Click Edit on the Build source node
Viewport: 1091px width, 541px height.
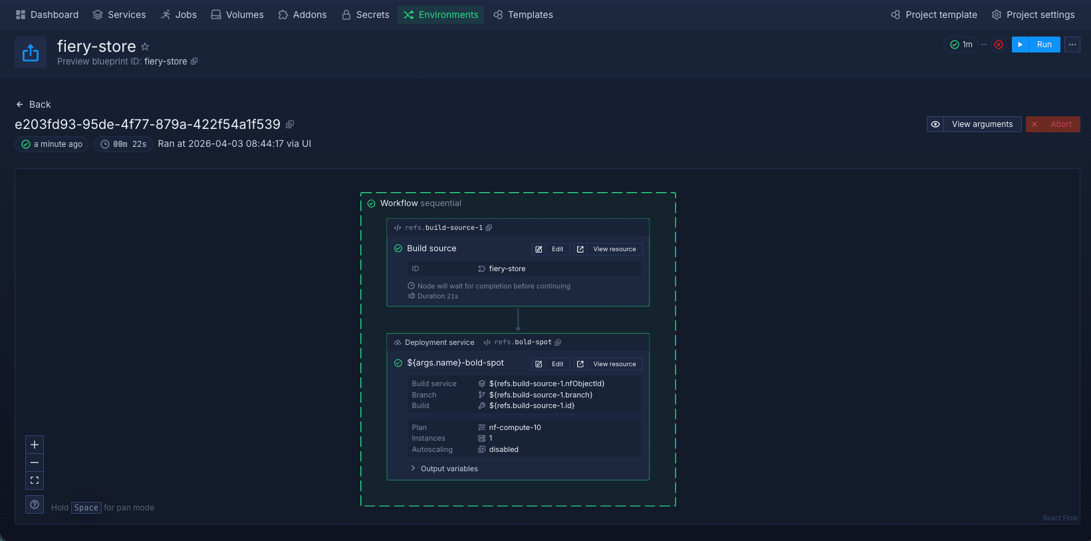[x=551, y=249]
